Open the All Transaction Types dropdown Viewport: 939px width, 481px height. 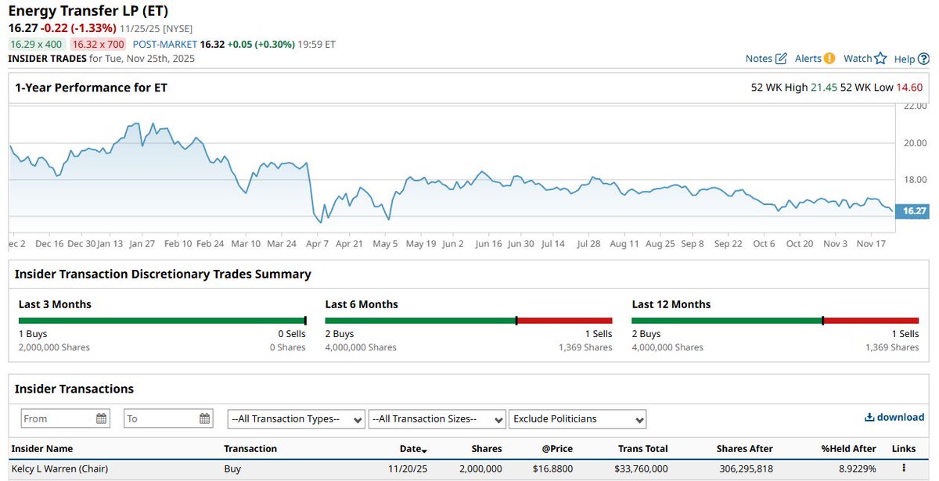point(296,418)
